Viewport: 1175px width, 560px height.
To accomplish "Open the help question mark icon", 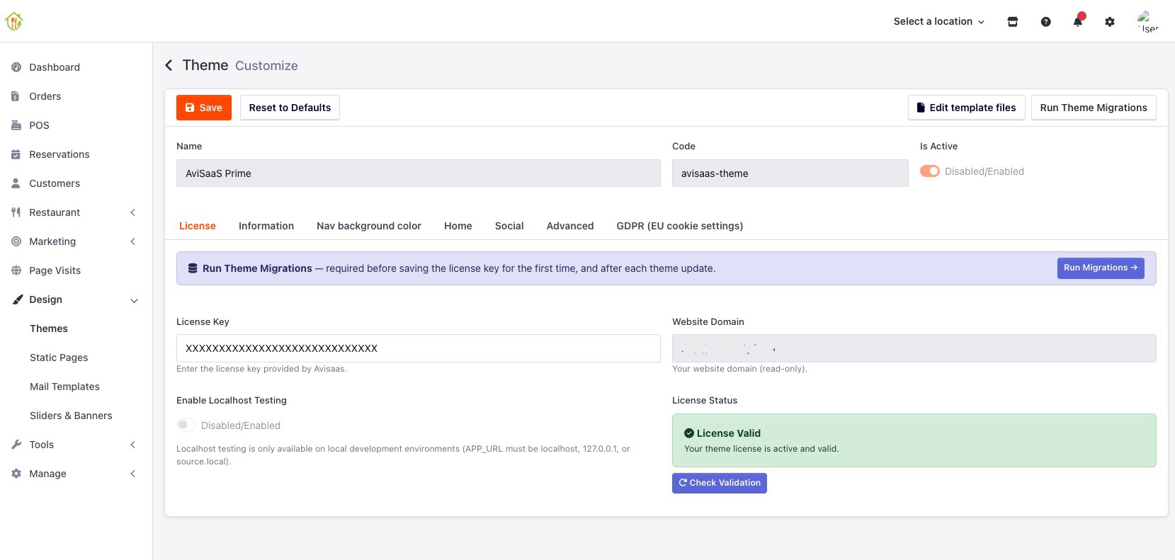I will 1045,22.
